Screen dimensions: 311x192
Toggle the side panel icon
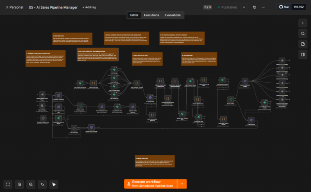click(x=303, y=54)
